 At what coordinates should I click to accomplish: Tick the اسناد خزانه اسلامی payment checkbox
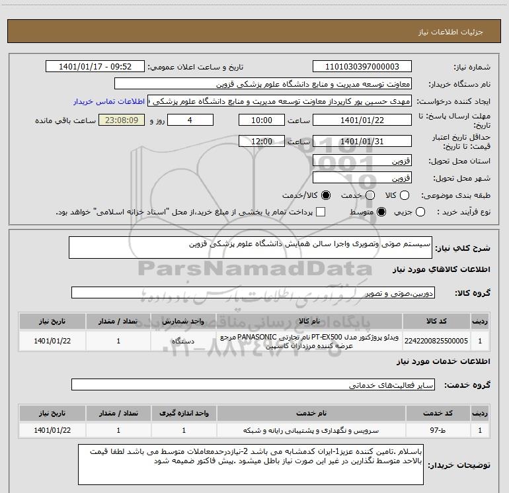pos(321,212)
